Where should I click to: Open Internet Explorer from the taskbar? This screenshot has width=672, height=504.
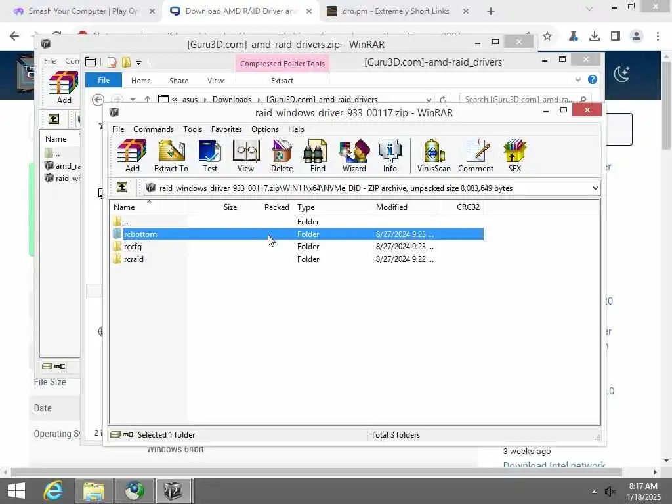(53, 491)
